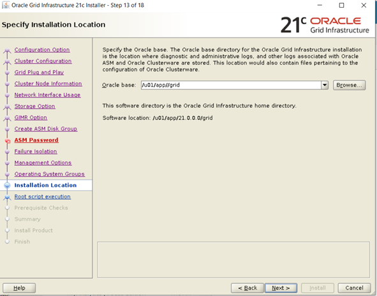Click the Oracle 21c Grid Infrastructure logo
The width and height of the screenshot is (377, 296).
pos(325,25)
